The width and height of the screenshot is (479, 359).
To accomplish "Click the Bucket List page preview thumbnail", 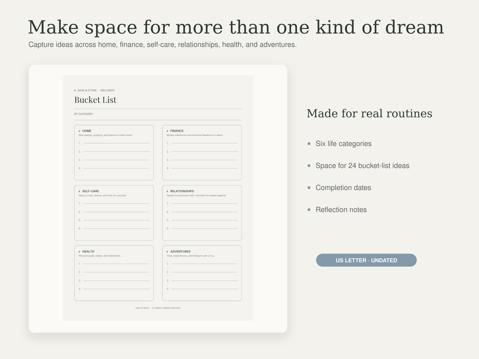I will 158,198.
